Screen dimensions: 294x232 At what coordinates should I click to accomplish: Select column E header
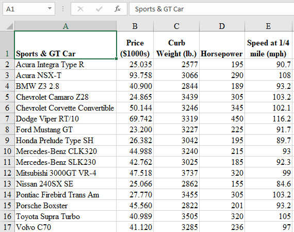click(x=268, y=26)
